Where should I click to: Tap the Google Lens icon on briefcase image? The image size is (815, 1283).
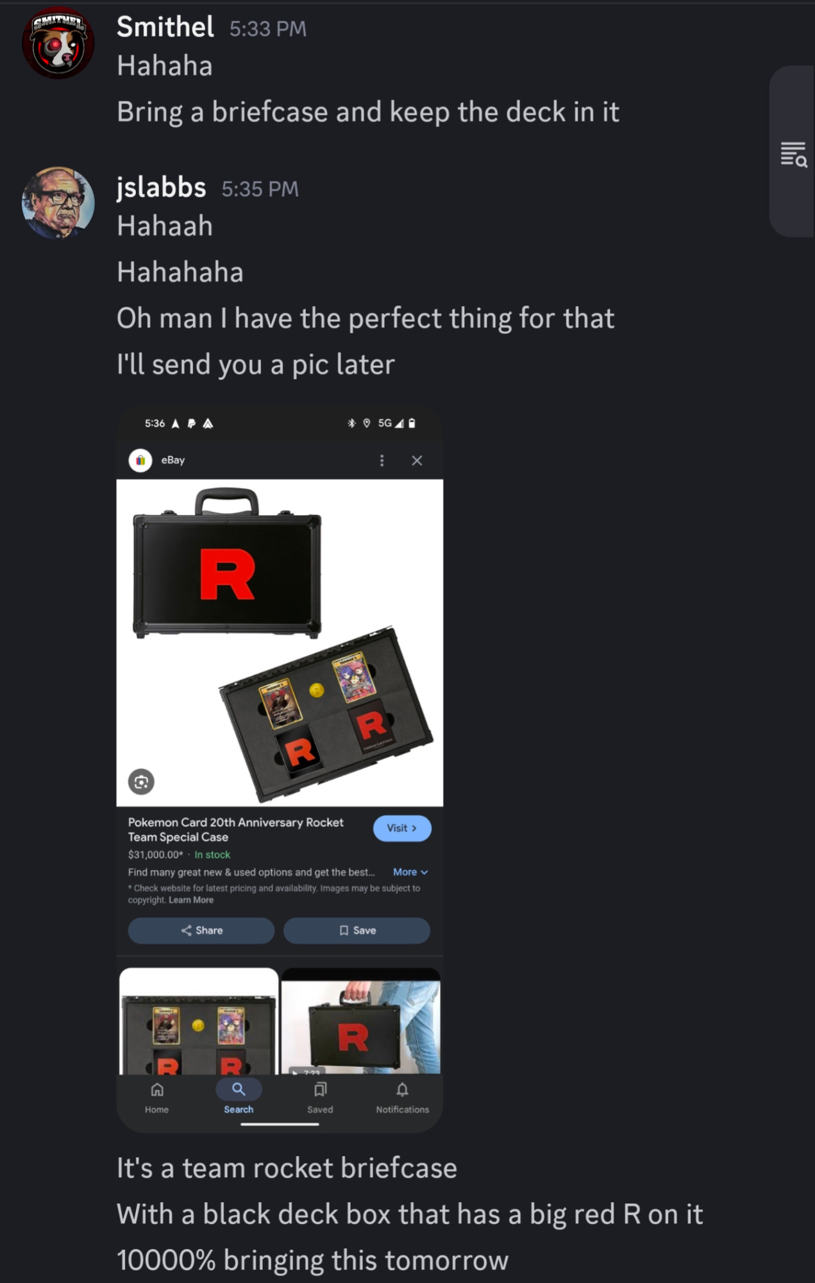point(141,781)
